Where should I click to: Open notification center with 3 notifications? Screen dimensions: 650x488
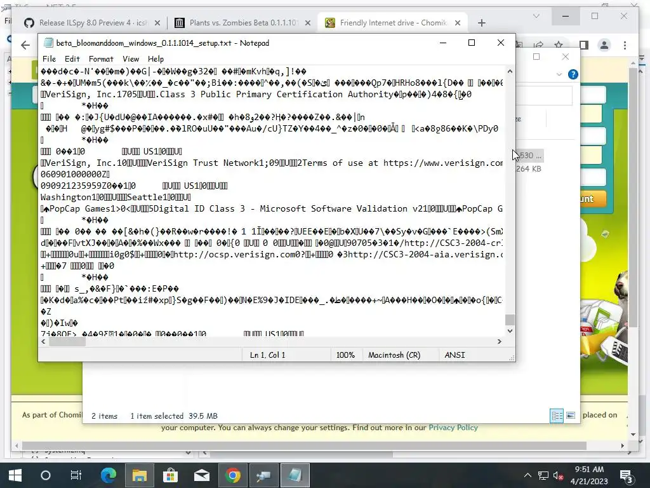(x=625, y=475)
